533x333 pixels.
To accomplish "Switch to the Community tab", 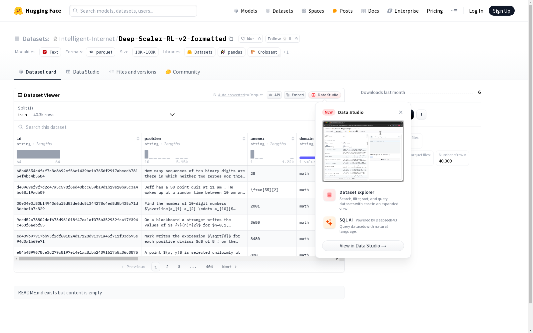I will point(183,72).
